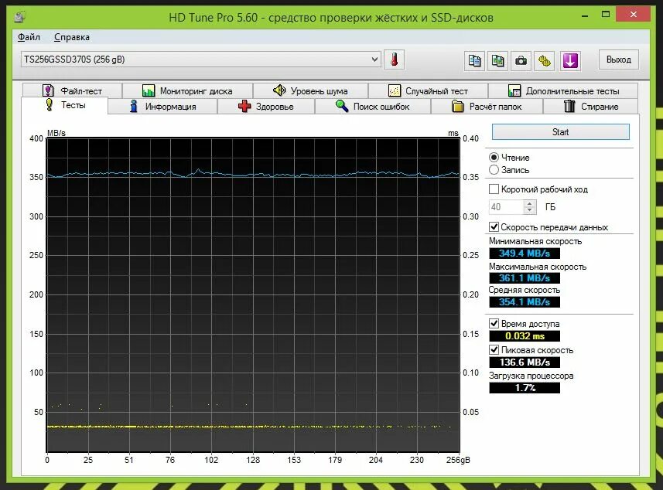Click the 128 label on the capacity axis
663x490 pixels.
click(253, 460)
